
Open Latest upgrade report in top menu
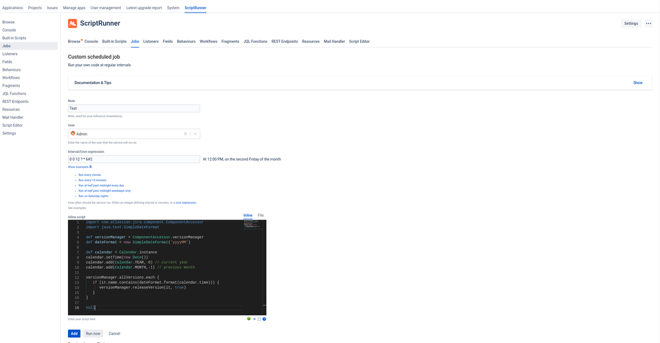point(144,8)
